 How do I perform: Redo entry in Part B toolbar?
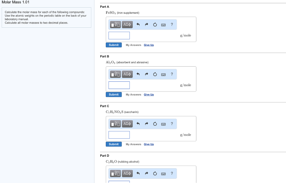point(146,74)
